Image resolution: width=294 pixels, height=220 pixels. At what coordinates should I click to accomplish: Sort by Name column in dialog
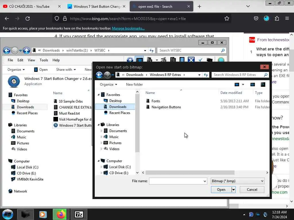(x=150, y=93)
